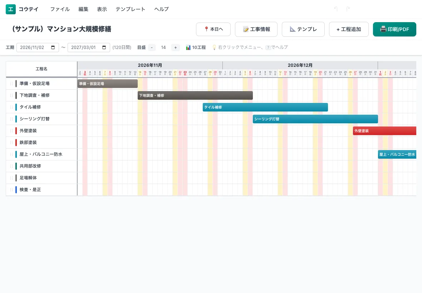Screen dimensions: 422x293
Task: Click drag handle of タイル補修 row
Action: [11, 107]
